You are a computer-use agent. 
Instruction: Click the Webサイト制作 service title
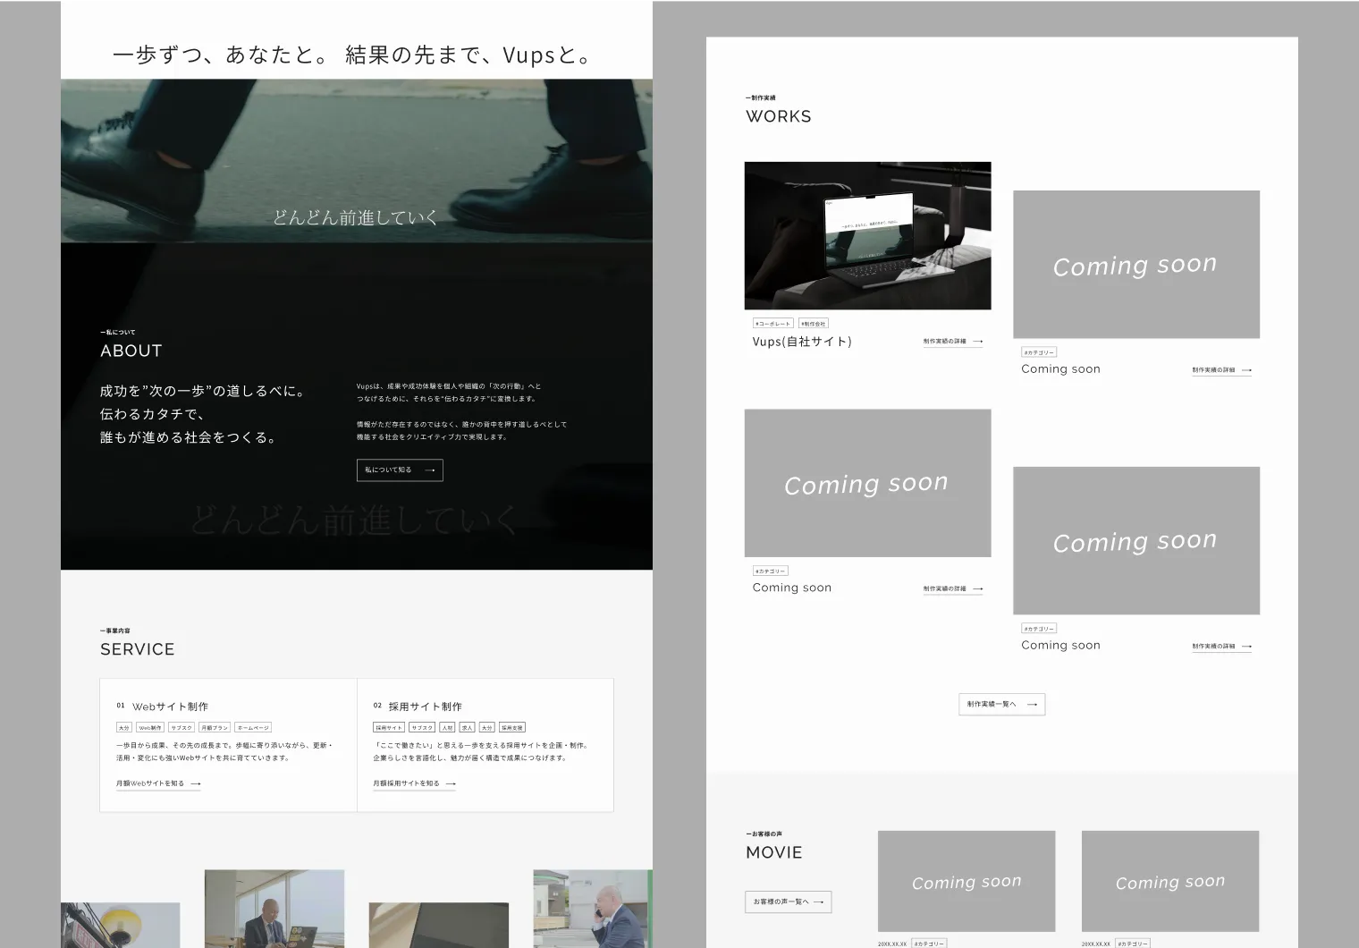click(170, 707)
